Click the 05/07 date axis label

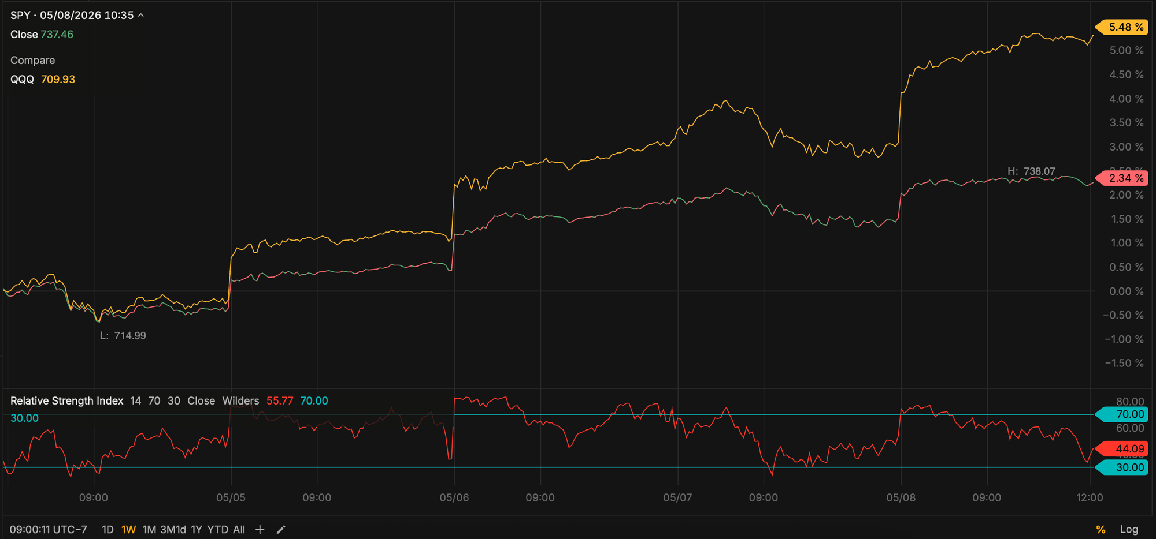click(x=677, y=497)
